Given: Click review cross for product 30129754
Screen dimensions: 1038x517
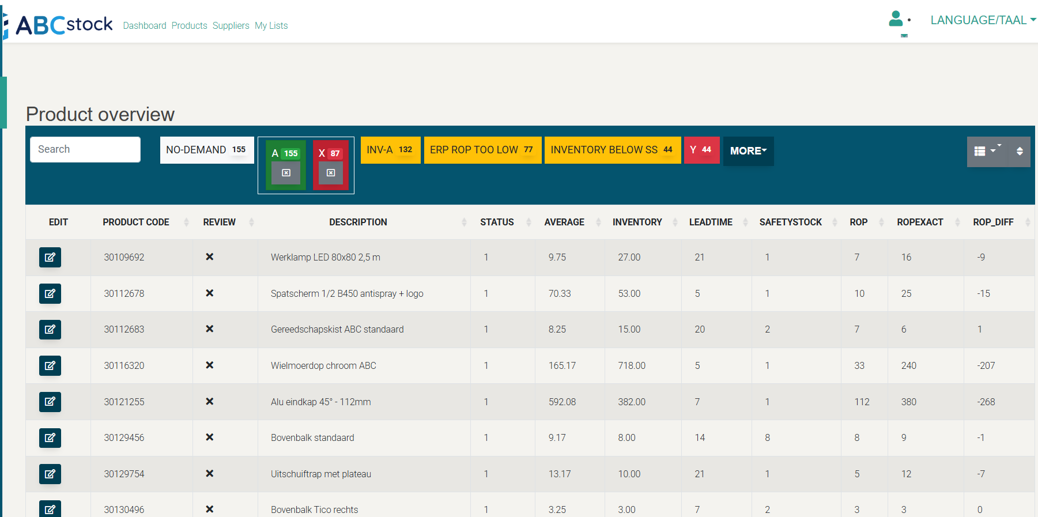Looking at the screenshot, I should (x=210, y=474).
